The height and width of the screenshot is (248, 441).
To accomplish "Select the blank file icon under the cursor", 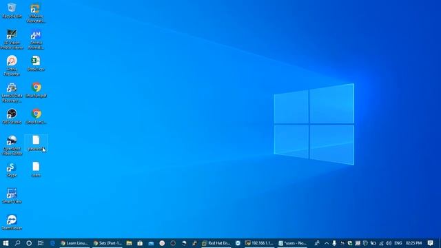I will coord(36,143).
